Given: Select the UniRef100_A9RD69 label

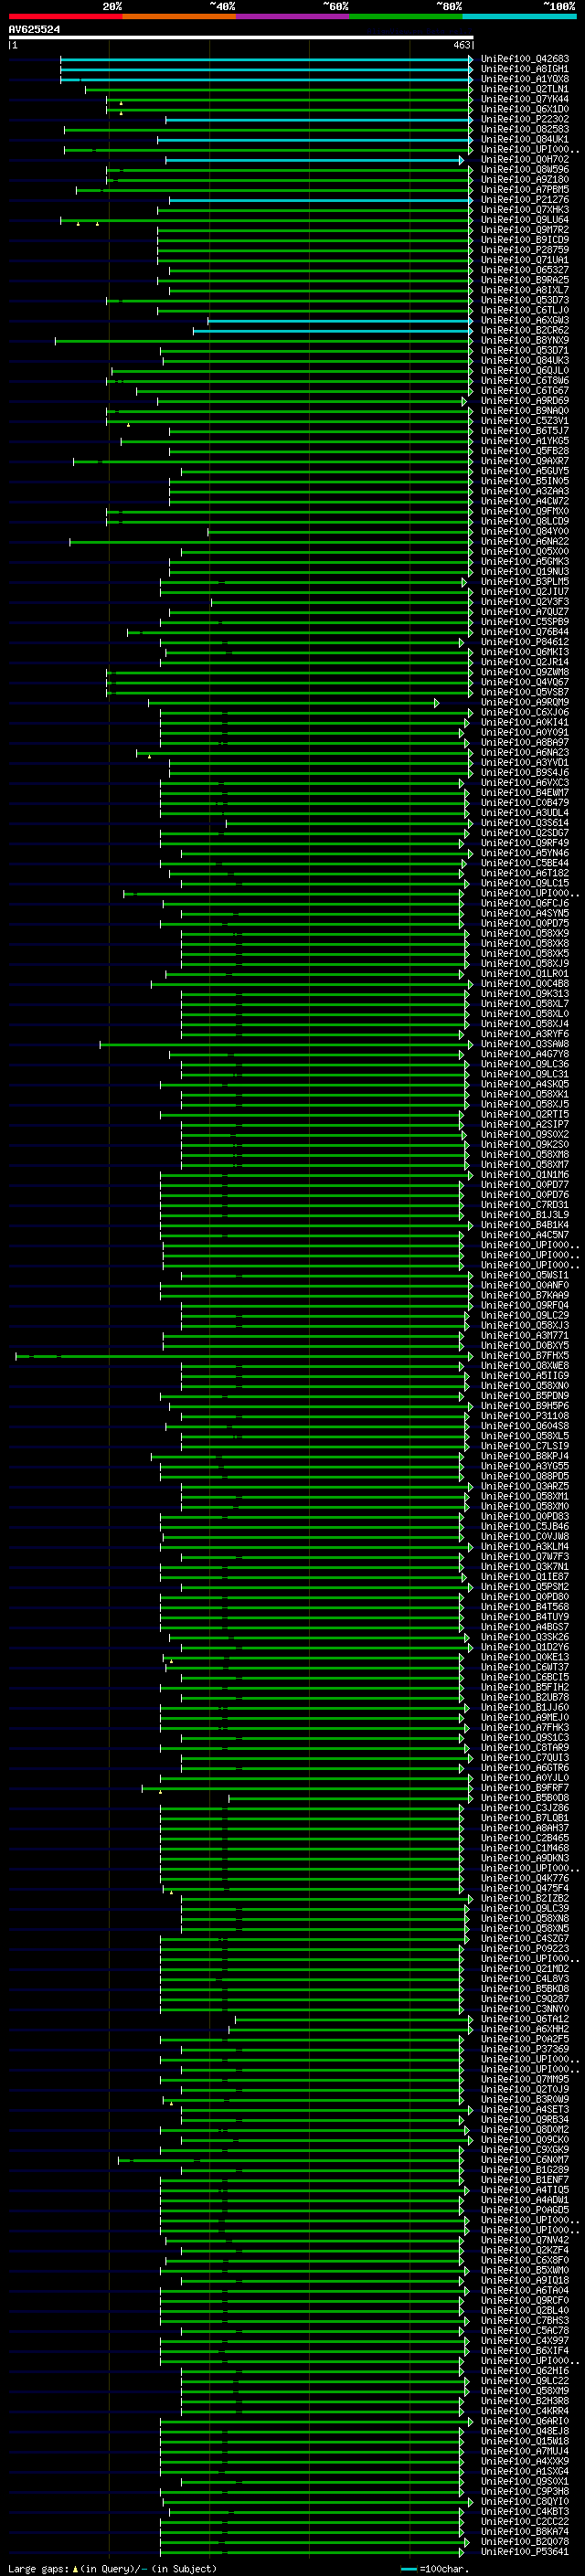Looking at the screenshot, I should click(x=525, y=401).
